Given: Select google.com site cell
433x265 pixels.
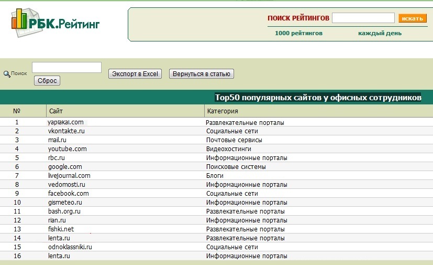Looking at the screenshot, I should [x=65, y=167].
